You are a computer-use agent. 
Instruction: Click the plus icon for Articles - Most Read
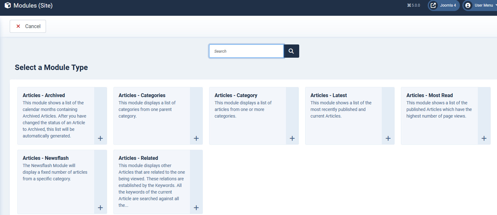484,138
